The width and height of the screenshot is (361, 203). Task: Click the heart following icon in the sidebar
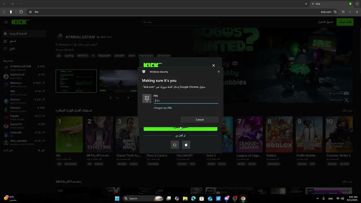click(x=5, y=49)
